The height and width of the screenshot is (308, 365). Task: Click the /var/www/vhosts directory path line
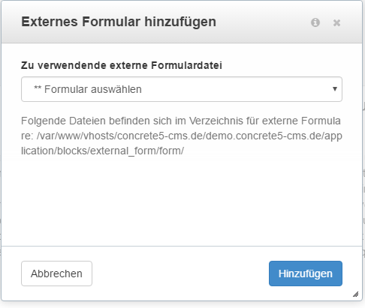pyautogui.click(x=182, y=136)
